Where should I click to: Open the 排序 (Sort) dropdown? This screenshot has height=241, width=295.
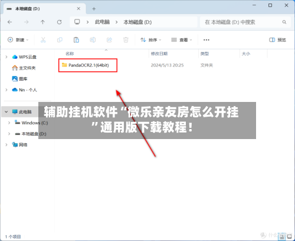151,40
